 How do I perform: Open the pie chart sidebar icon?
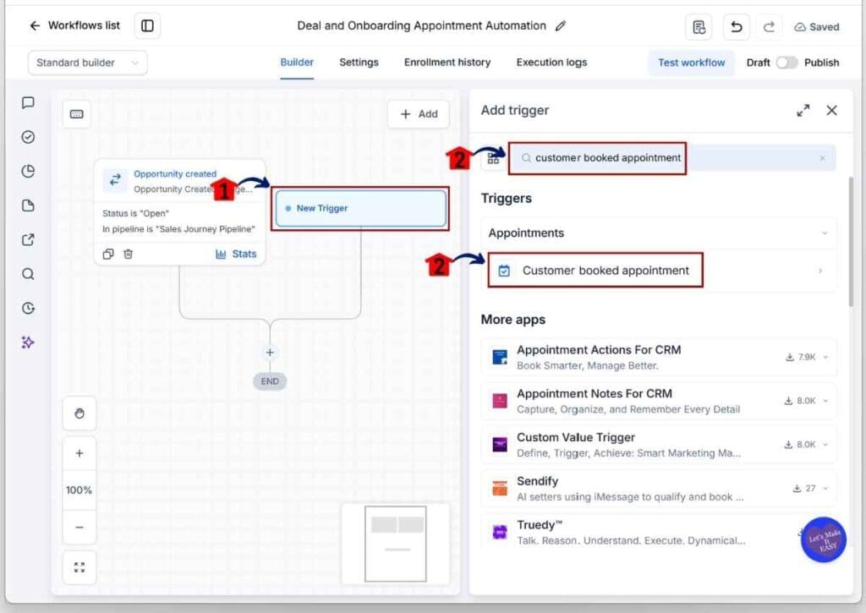[28, 171]
